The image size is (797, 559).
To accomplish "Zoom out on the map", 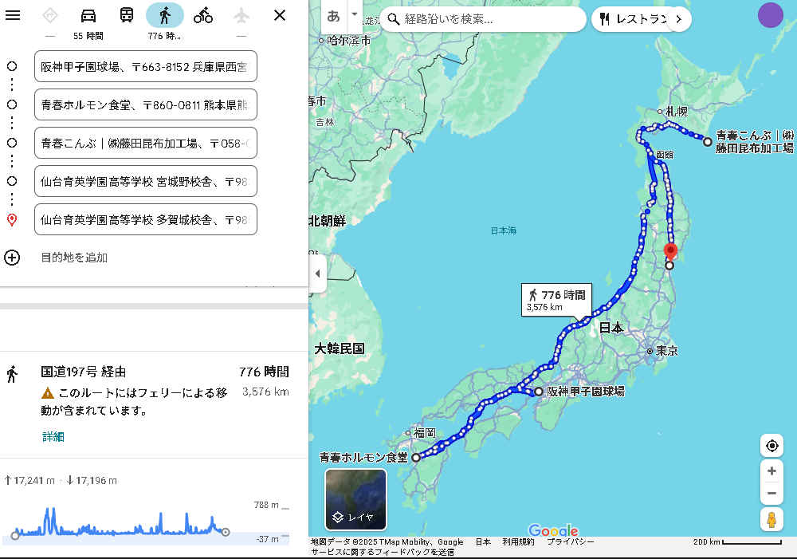I will pyautogui.click(x=771, y=494).
